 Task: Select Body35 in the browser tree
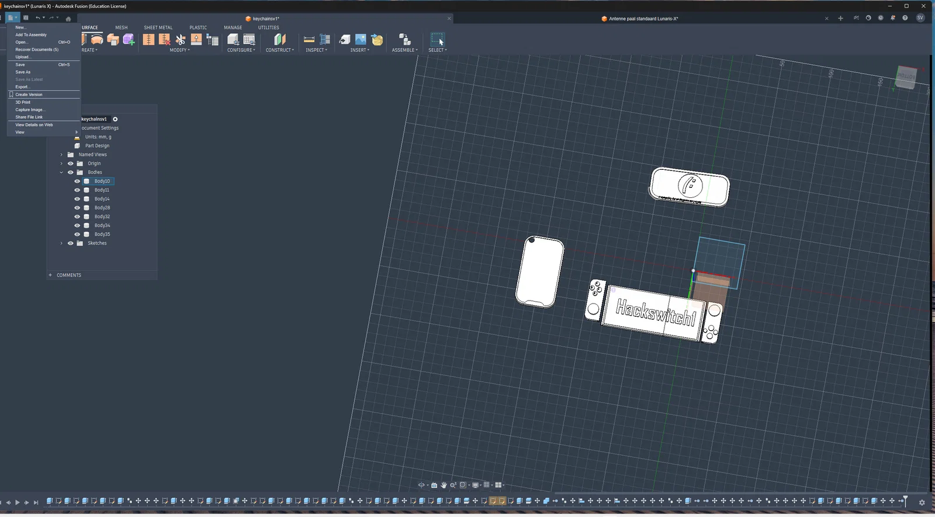102,235
